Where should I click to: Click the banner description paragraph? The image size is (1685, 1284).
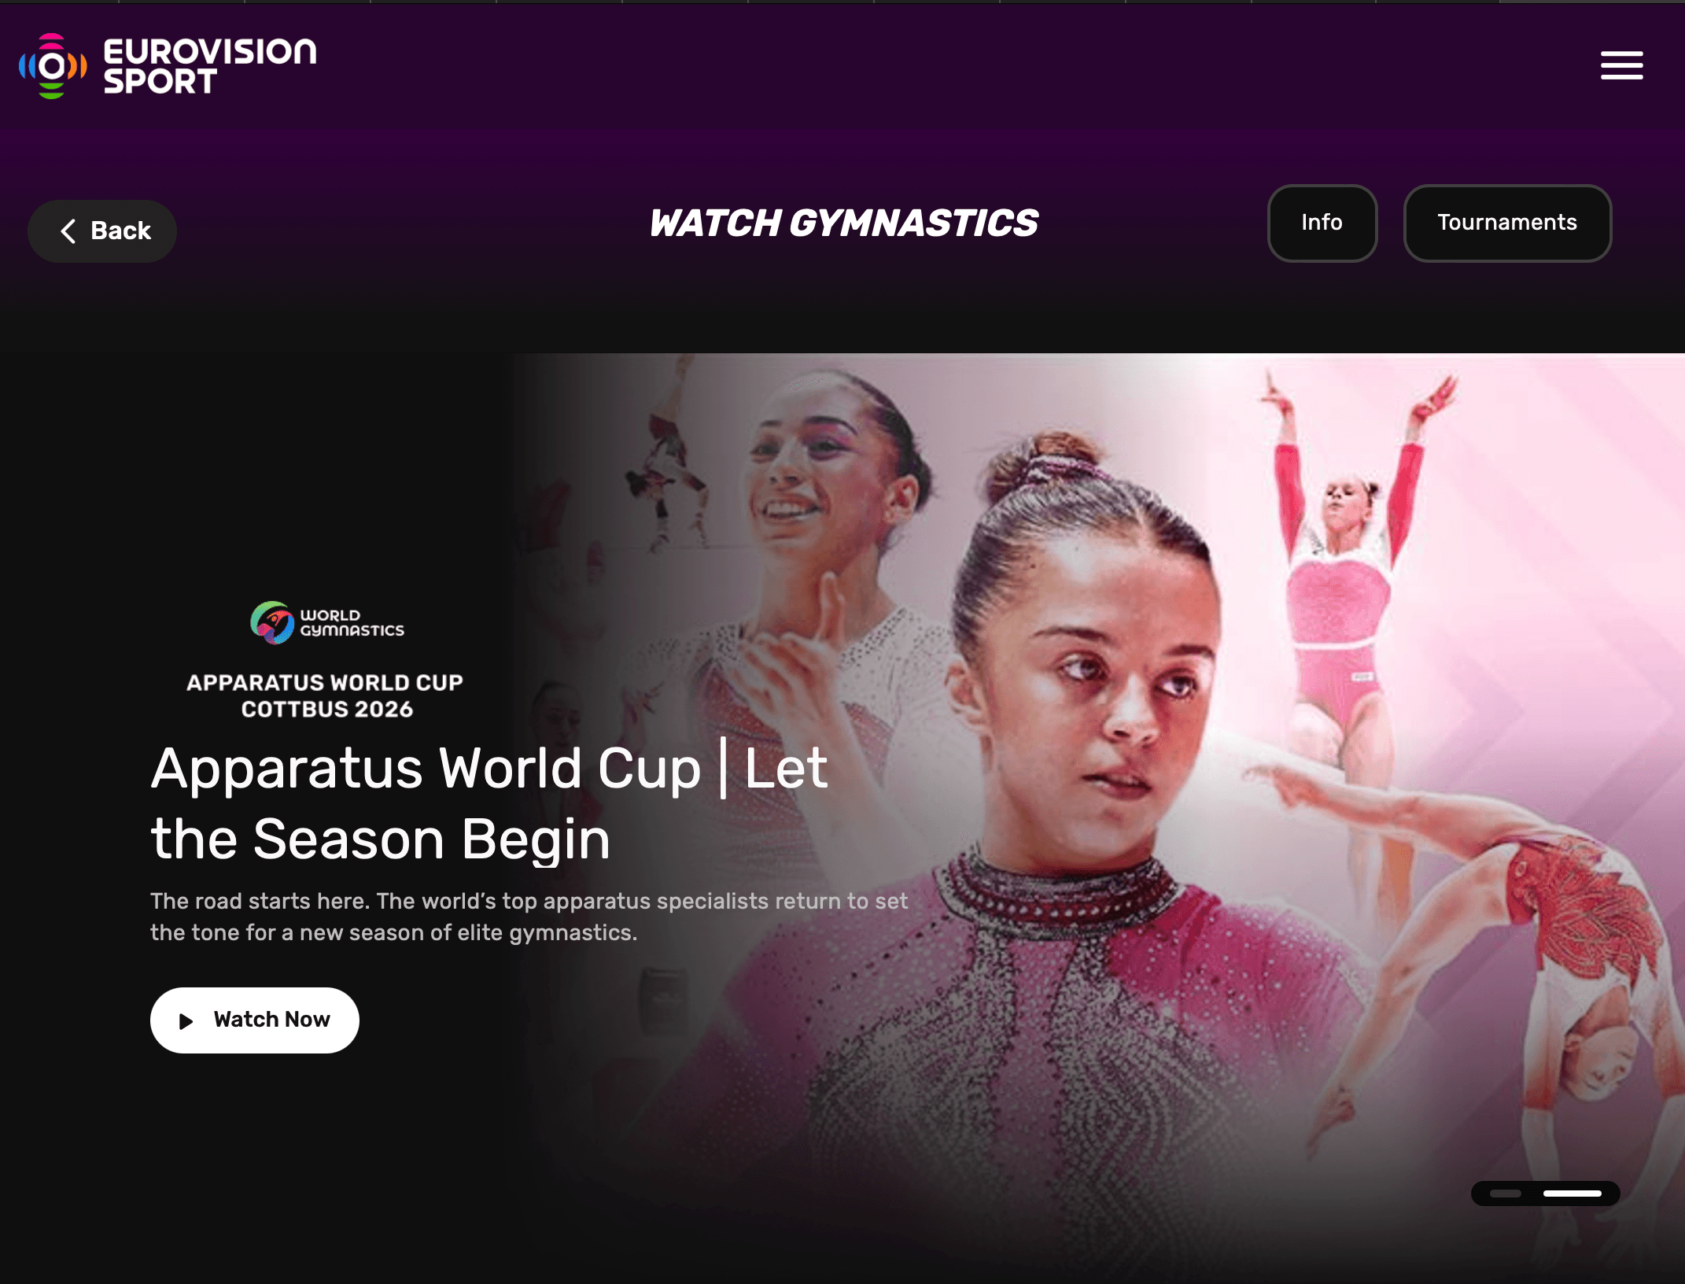[529, 917]
